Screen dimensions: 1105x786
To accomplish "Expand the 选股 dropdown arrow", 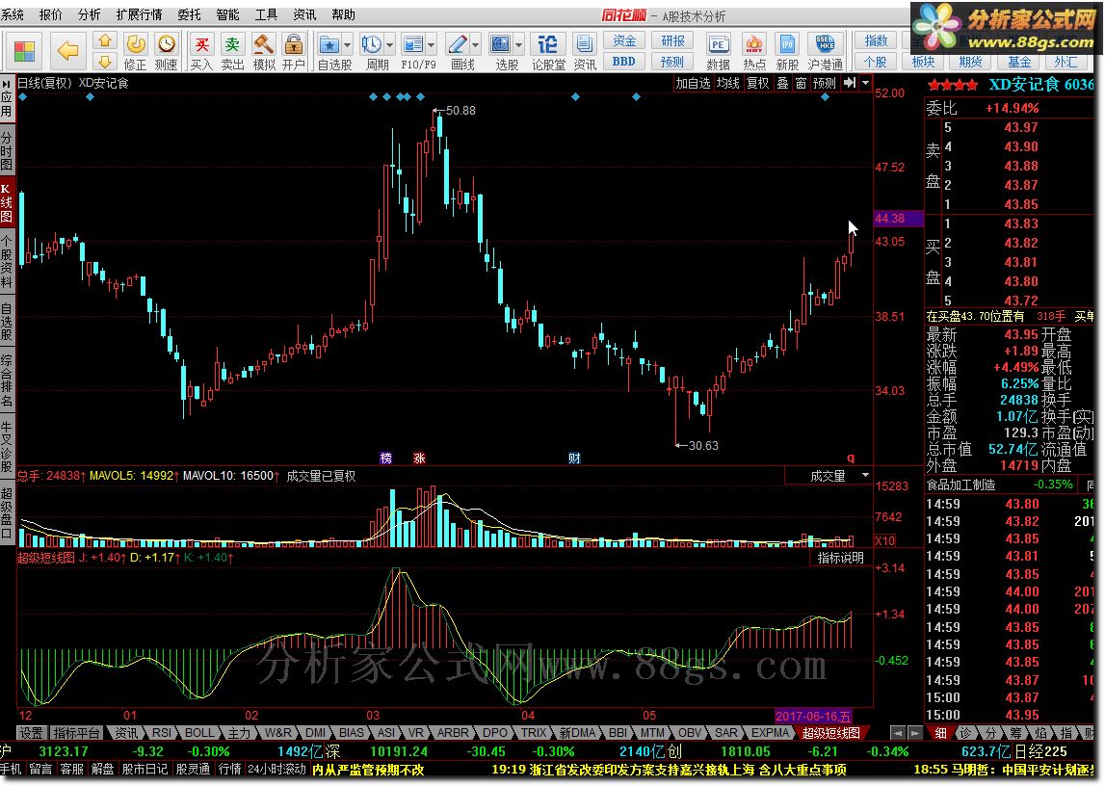I will point(518,46).
